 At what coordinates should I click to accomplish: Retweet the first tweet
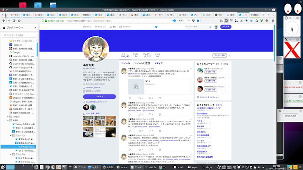(140, 98)
